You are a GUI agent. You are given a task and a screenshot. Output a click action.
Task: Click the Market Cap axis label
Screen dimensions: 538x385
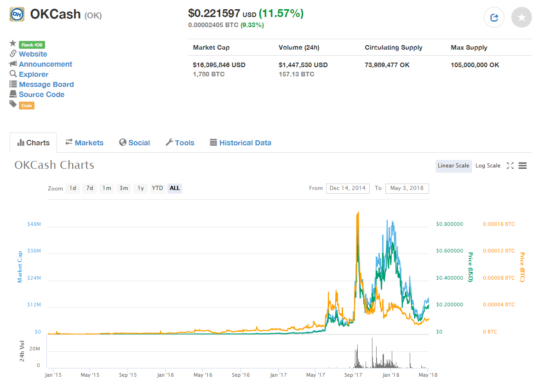point(20,267)
